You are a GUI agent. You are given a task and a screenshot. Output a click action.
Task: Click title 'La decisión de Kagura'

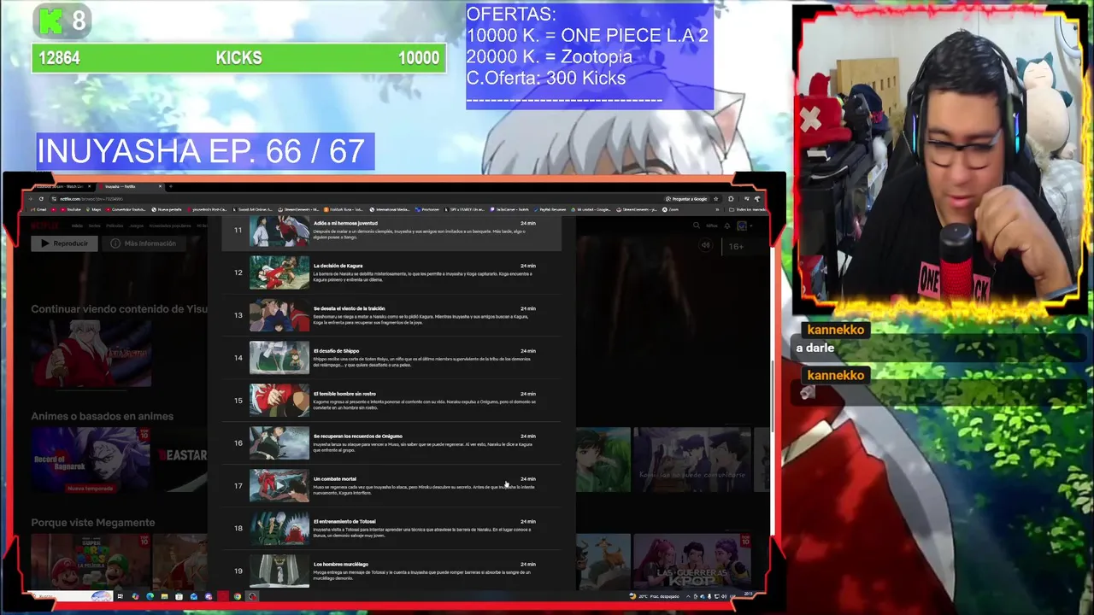(x=338, y=266)
